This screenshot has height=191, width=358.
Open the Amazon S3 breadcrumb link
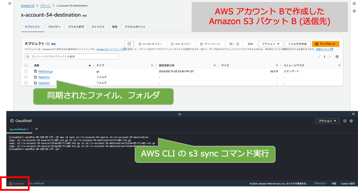(x=27, y=5)
